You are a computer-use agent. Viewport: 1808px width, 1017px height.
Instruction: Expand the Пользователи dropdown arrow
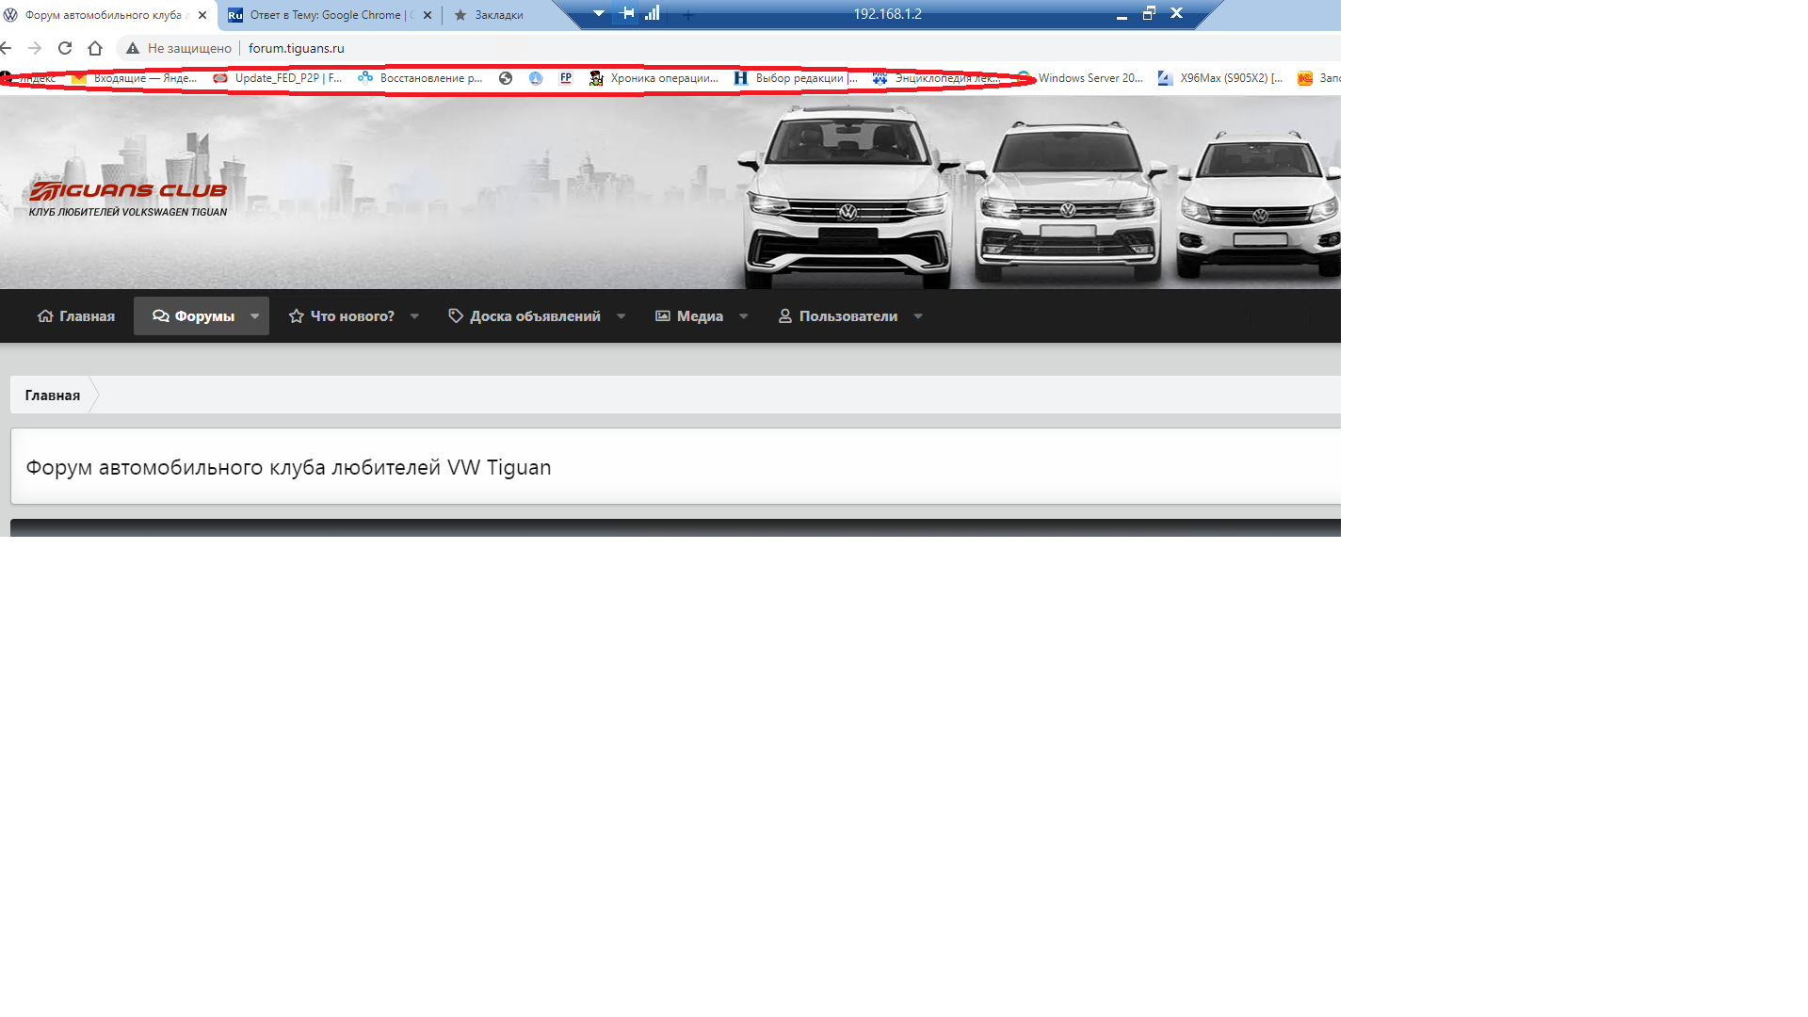(918, 316)
